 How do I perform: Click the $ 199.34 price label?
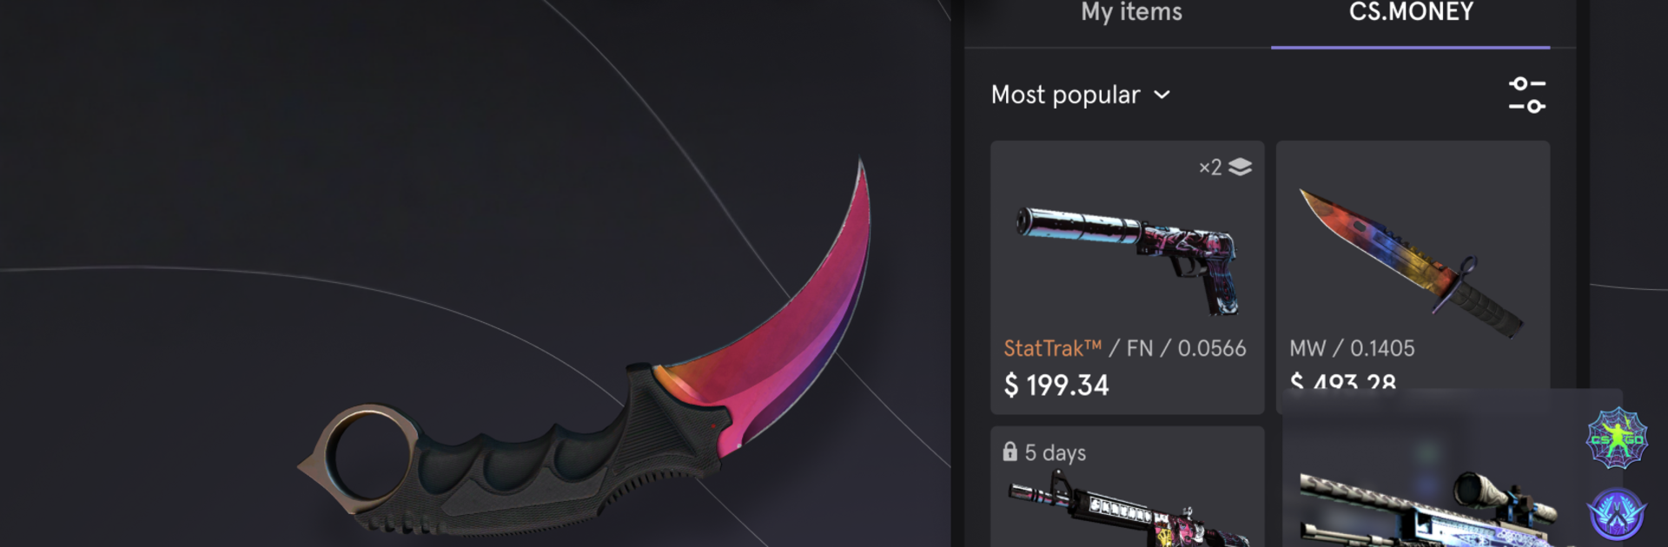[x=1056, y=386]
